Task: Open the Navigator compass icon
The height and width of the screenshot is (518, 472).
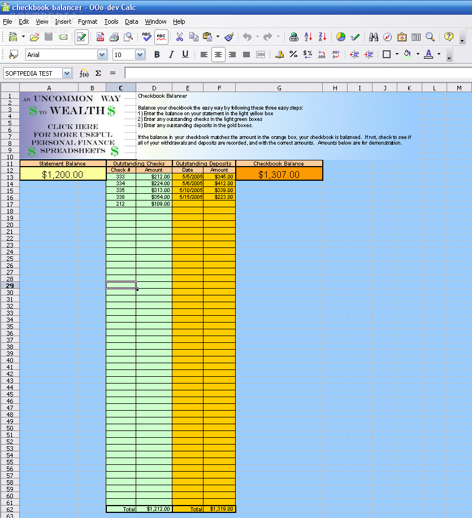Action: pyautogui.click(x=387, y=37)
